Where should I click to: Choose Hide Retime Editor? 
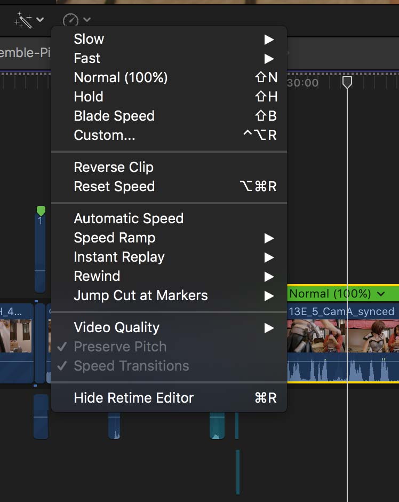click(169, 398)
